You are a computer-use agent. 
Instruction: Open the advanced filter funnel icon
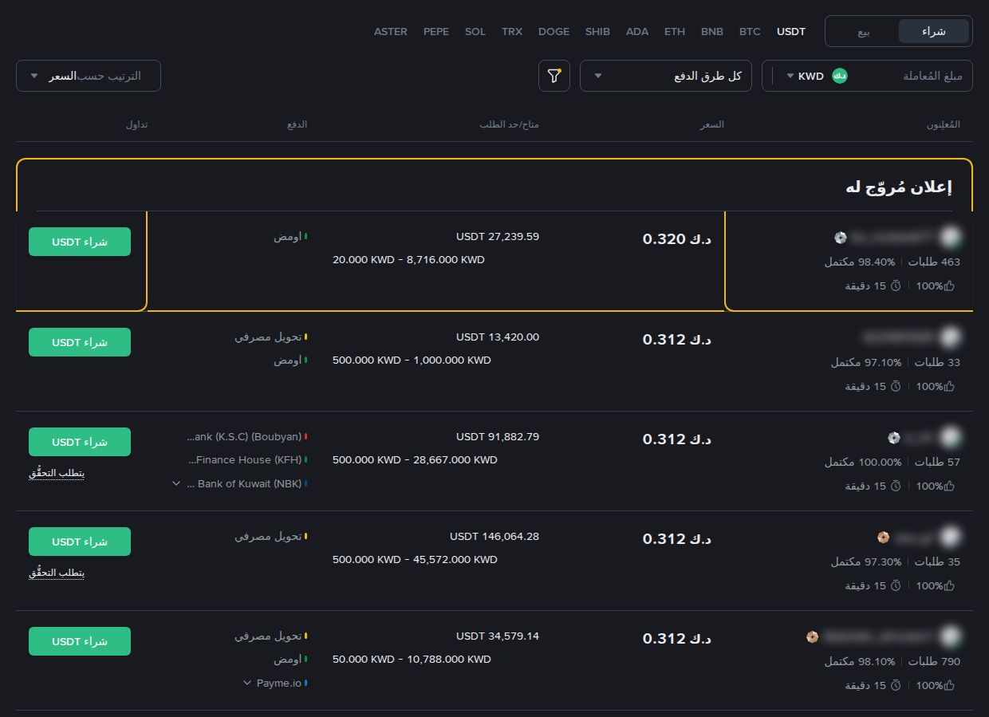[554, 76]
